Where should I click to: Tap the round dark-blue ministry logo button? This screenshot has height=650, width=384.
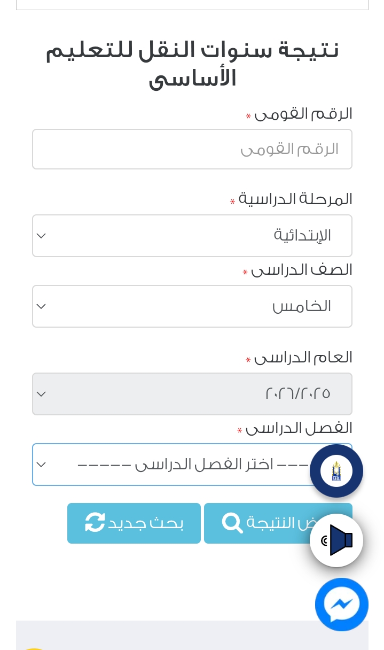pyautogui.click(x=336, y=471)
